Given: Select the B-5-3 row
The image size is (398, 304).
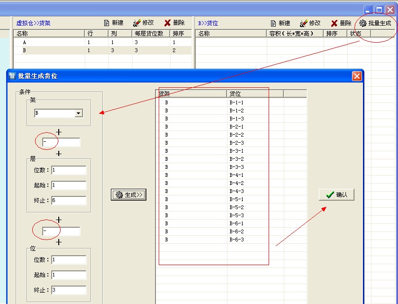Looking at the screenshot, I should [231, 215].
